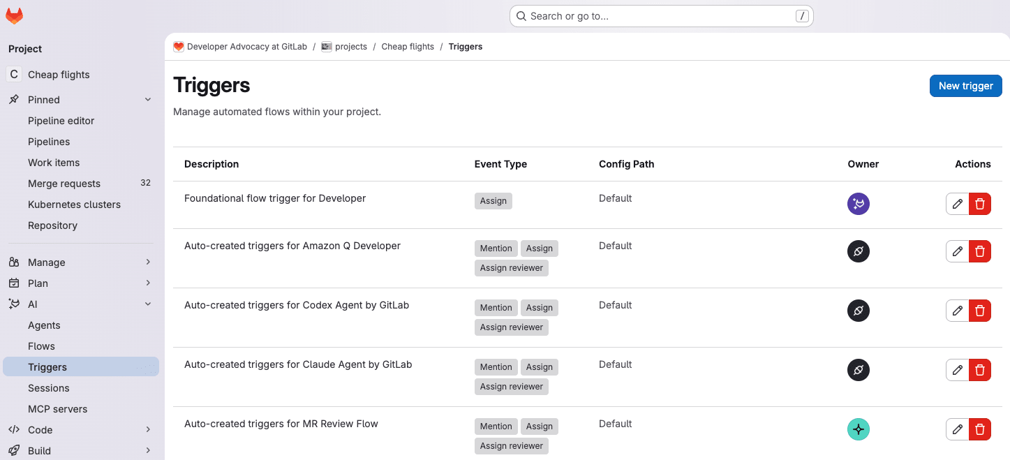Delete the MR Review Flow trigger

980,429
